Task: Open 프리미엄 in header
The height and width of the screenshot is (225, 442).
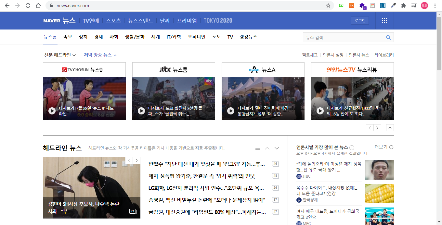Action: click(x=187, y=21)
